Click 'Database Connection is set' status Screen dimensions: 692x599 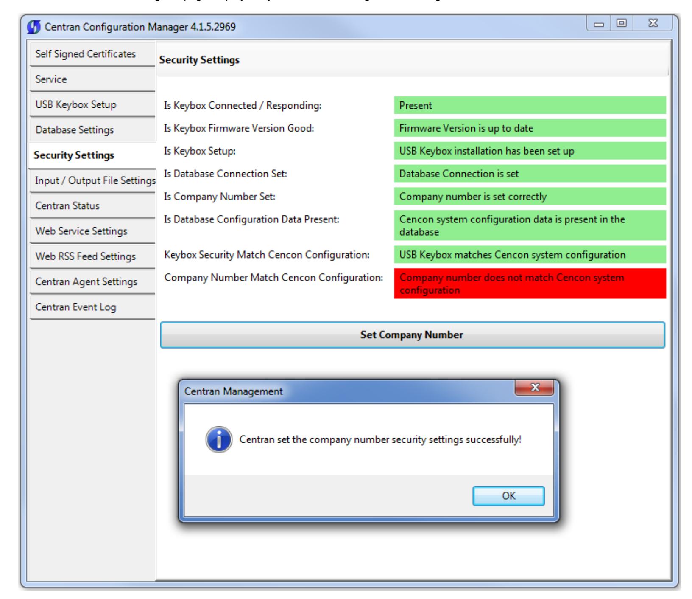[530, 174]
